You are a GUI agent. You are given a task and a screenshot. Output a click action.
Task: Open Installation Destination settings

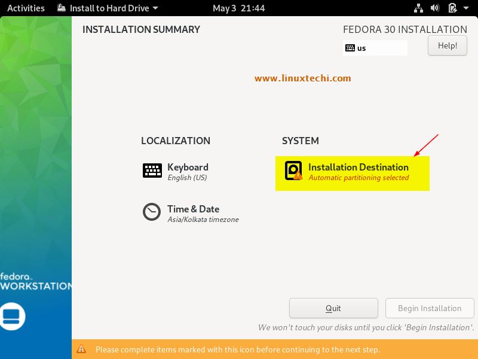353,174
